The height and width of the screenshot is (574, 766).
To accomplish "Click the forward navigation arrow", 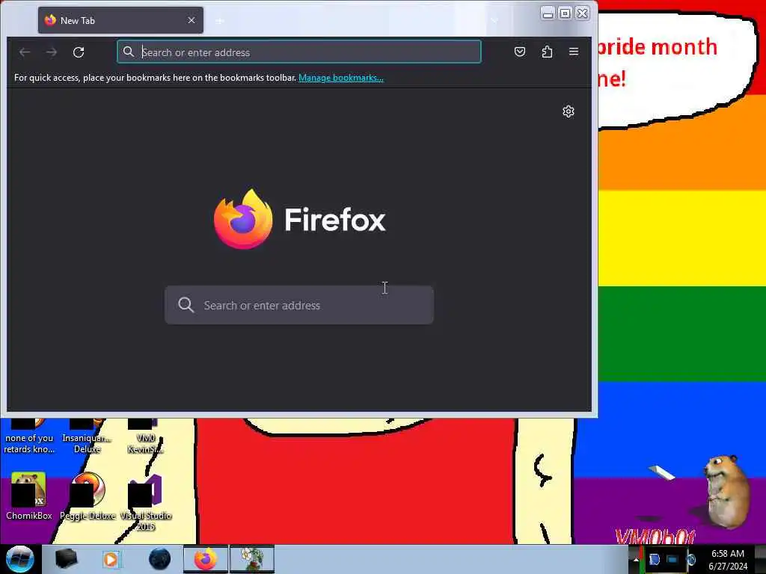I will tap(52, 52).
